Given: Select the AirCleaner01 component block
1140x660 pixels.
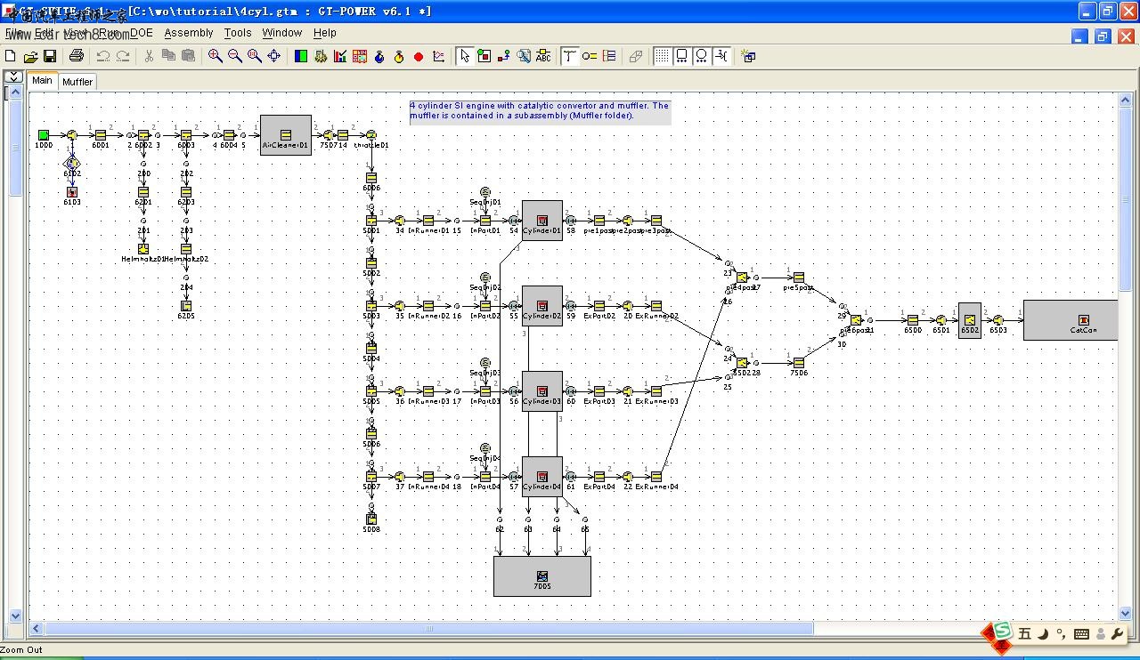Looking at the screenshot, I should point(286,135).
